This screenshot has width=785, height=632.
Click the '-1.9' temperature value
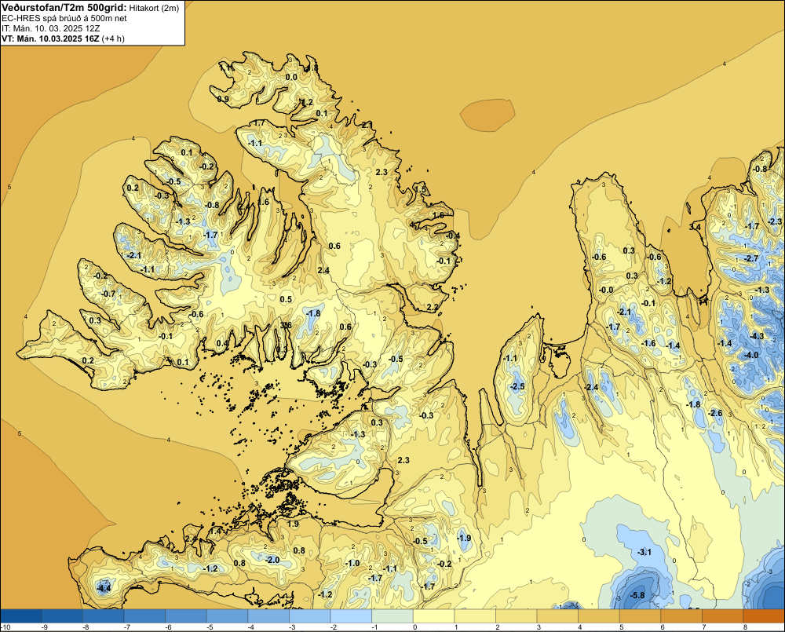pyautogui.click(x=464, y=538)
